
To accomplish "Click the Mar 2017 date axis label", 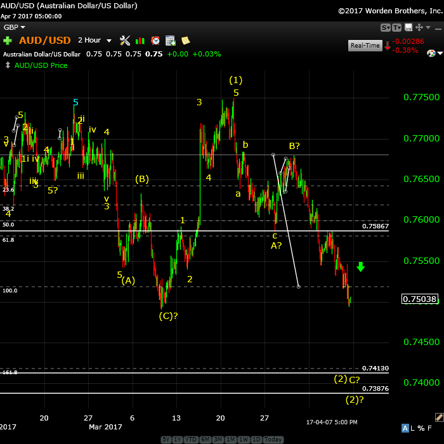I will click(105, 427).
